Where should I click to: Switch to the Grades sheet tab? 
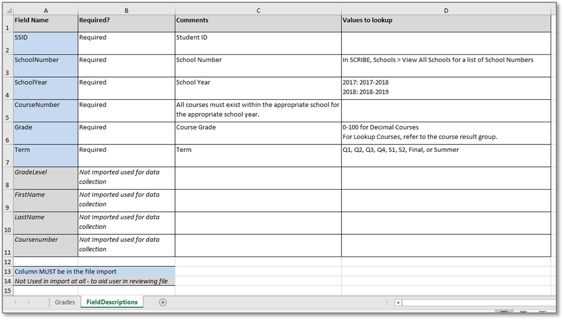click(x=65, y=302)
